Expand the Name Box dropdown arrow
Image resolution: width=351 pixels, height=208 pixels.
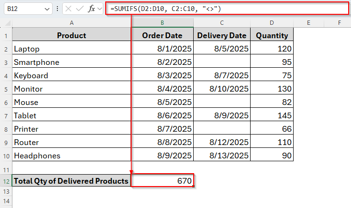[46, 9]
